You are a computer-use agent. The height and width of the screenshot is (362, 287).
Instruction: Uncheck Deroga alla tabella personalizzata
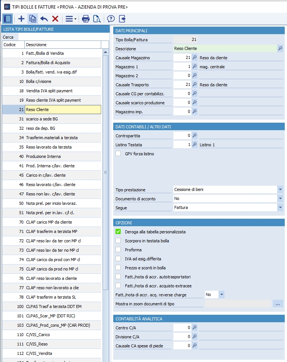point(118,232)
